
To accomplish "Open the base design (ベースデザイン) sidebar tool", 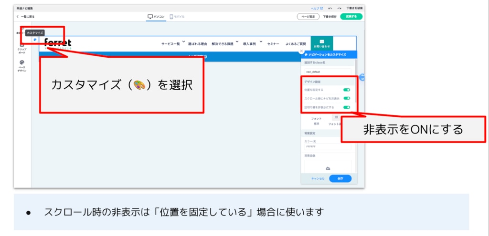I will coord(22,65).
